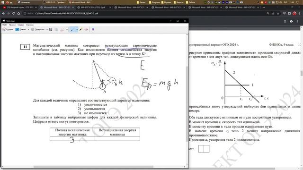Open the PDF viewer more options dots
The image size is (303, 170).
click(298, 21)
